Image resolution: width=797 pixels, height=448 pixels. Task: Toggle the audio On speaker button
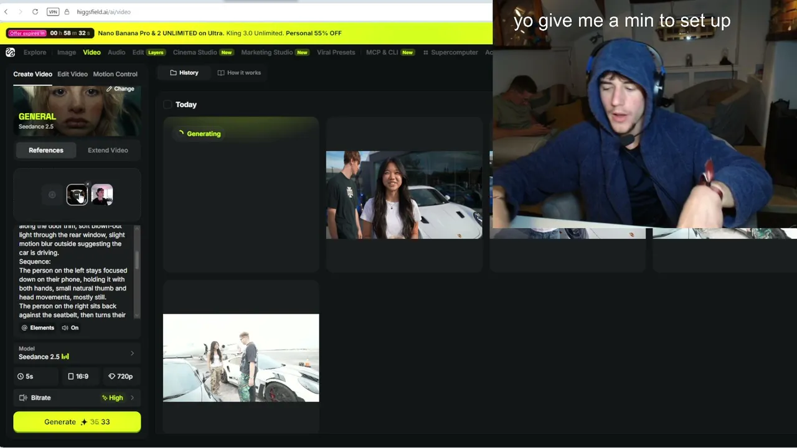tap(70, 328)
